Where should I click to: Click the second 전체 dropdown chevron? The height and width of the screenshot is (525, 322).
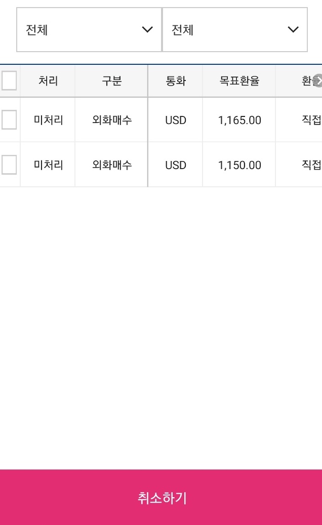click(293, 29)
